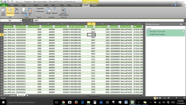This screenshot has width=186, height=105.
Task: Adjust the zoom slider in status bar
Action: point(176,98)
